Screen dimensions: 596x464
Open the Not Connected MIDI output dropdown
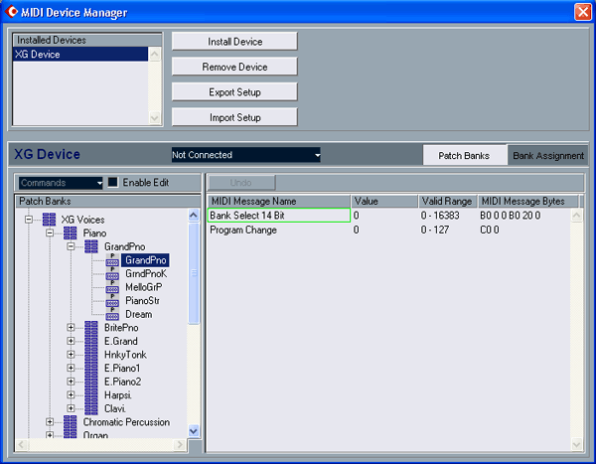click(246, 155)
